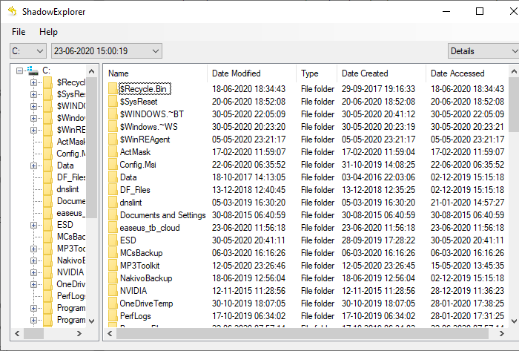Sort by the Date Created column header

[381, 73]
